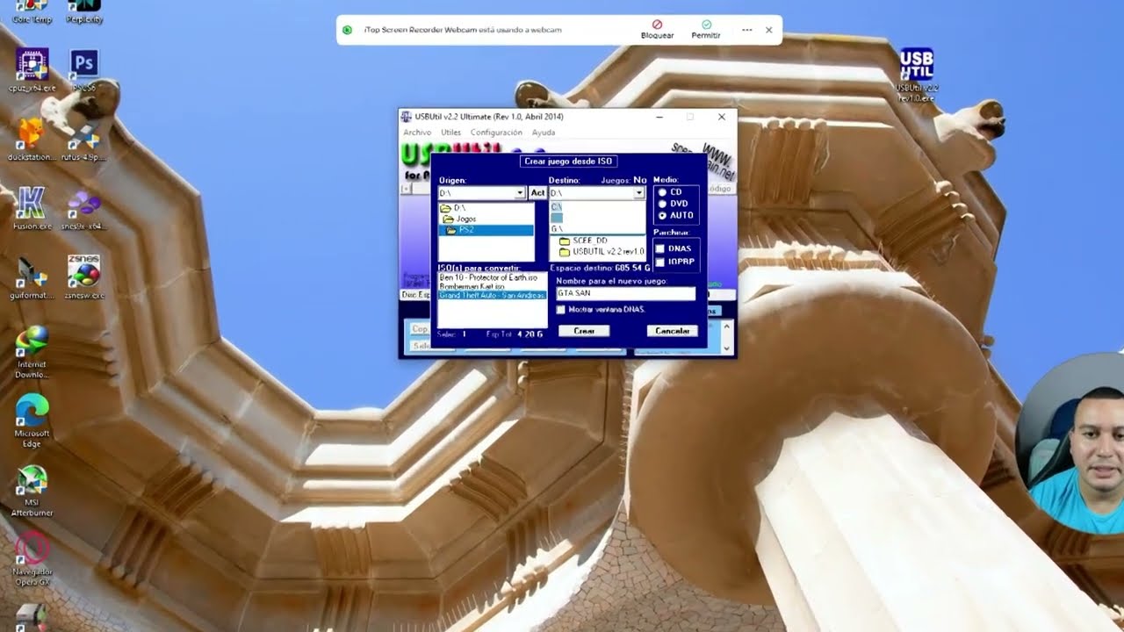Open the notification's three-dot options
1124x632 pixels.
coord(746,30)
